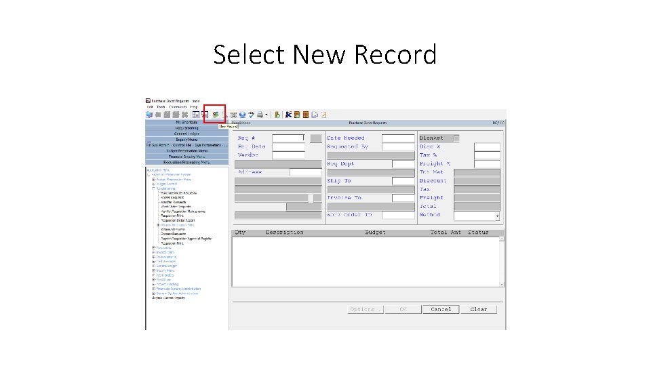Expand the Inquiry Menu tree node
651x366 pixels.
[x=154, y=270]
